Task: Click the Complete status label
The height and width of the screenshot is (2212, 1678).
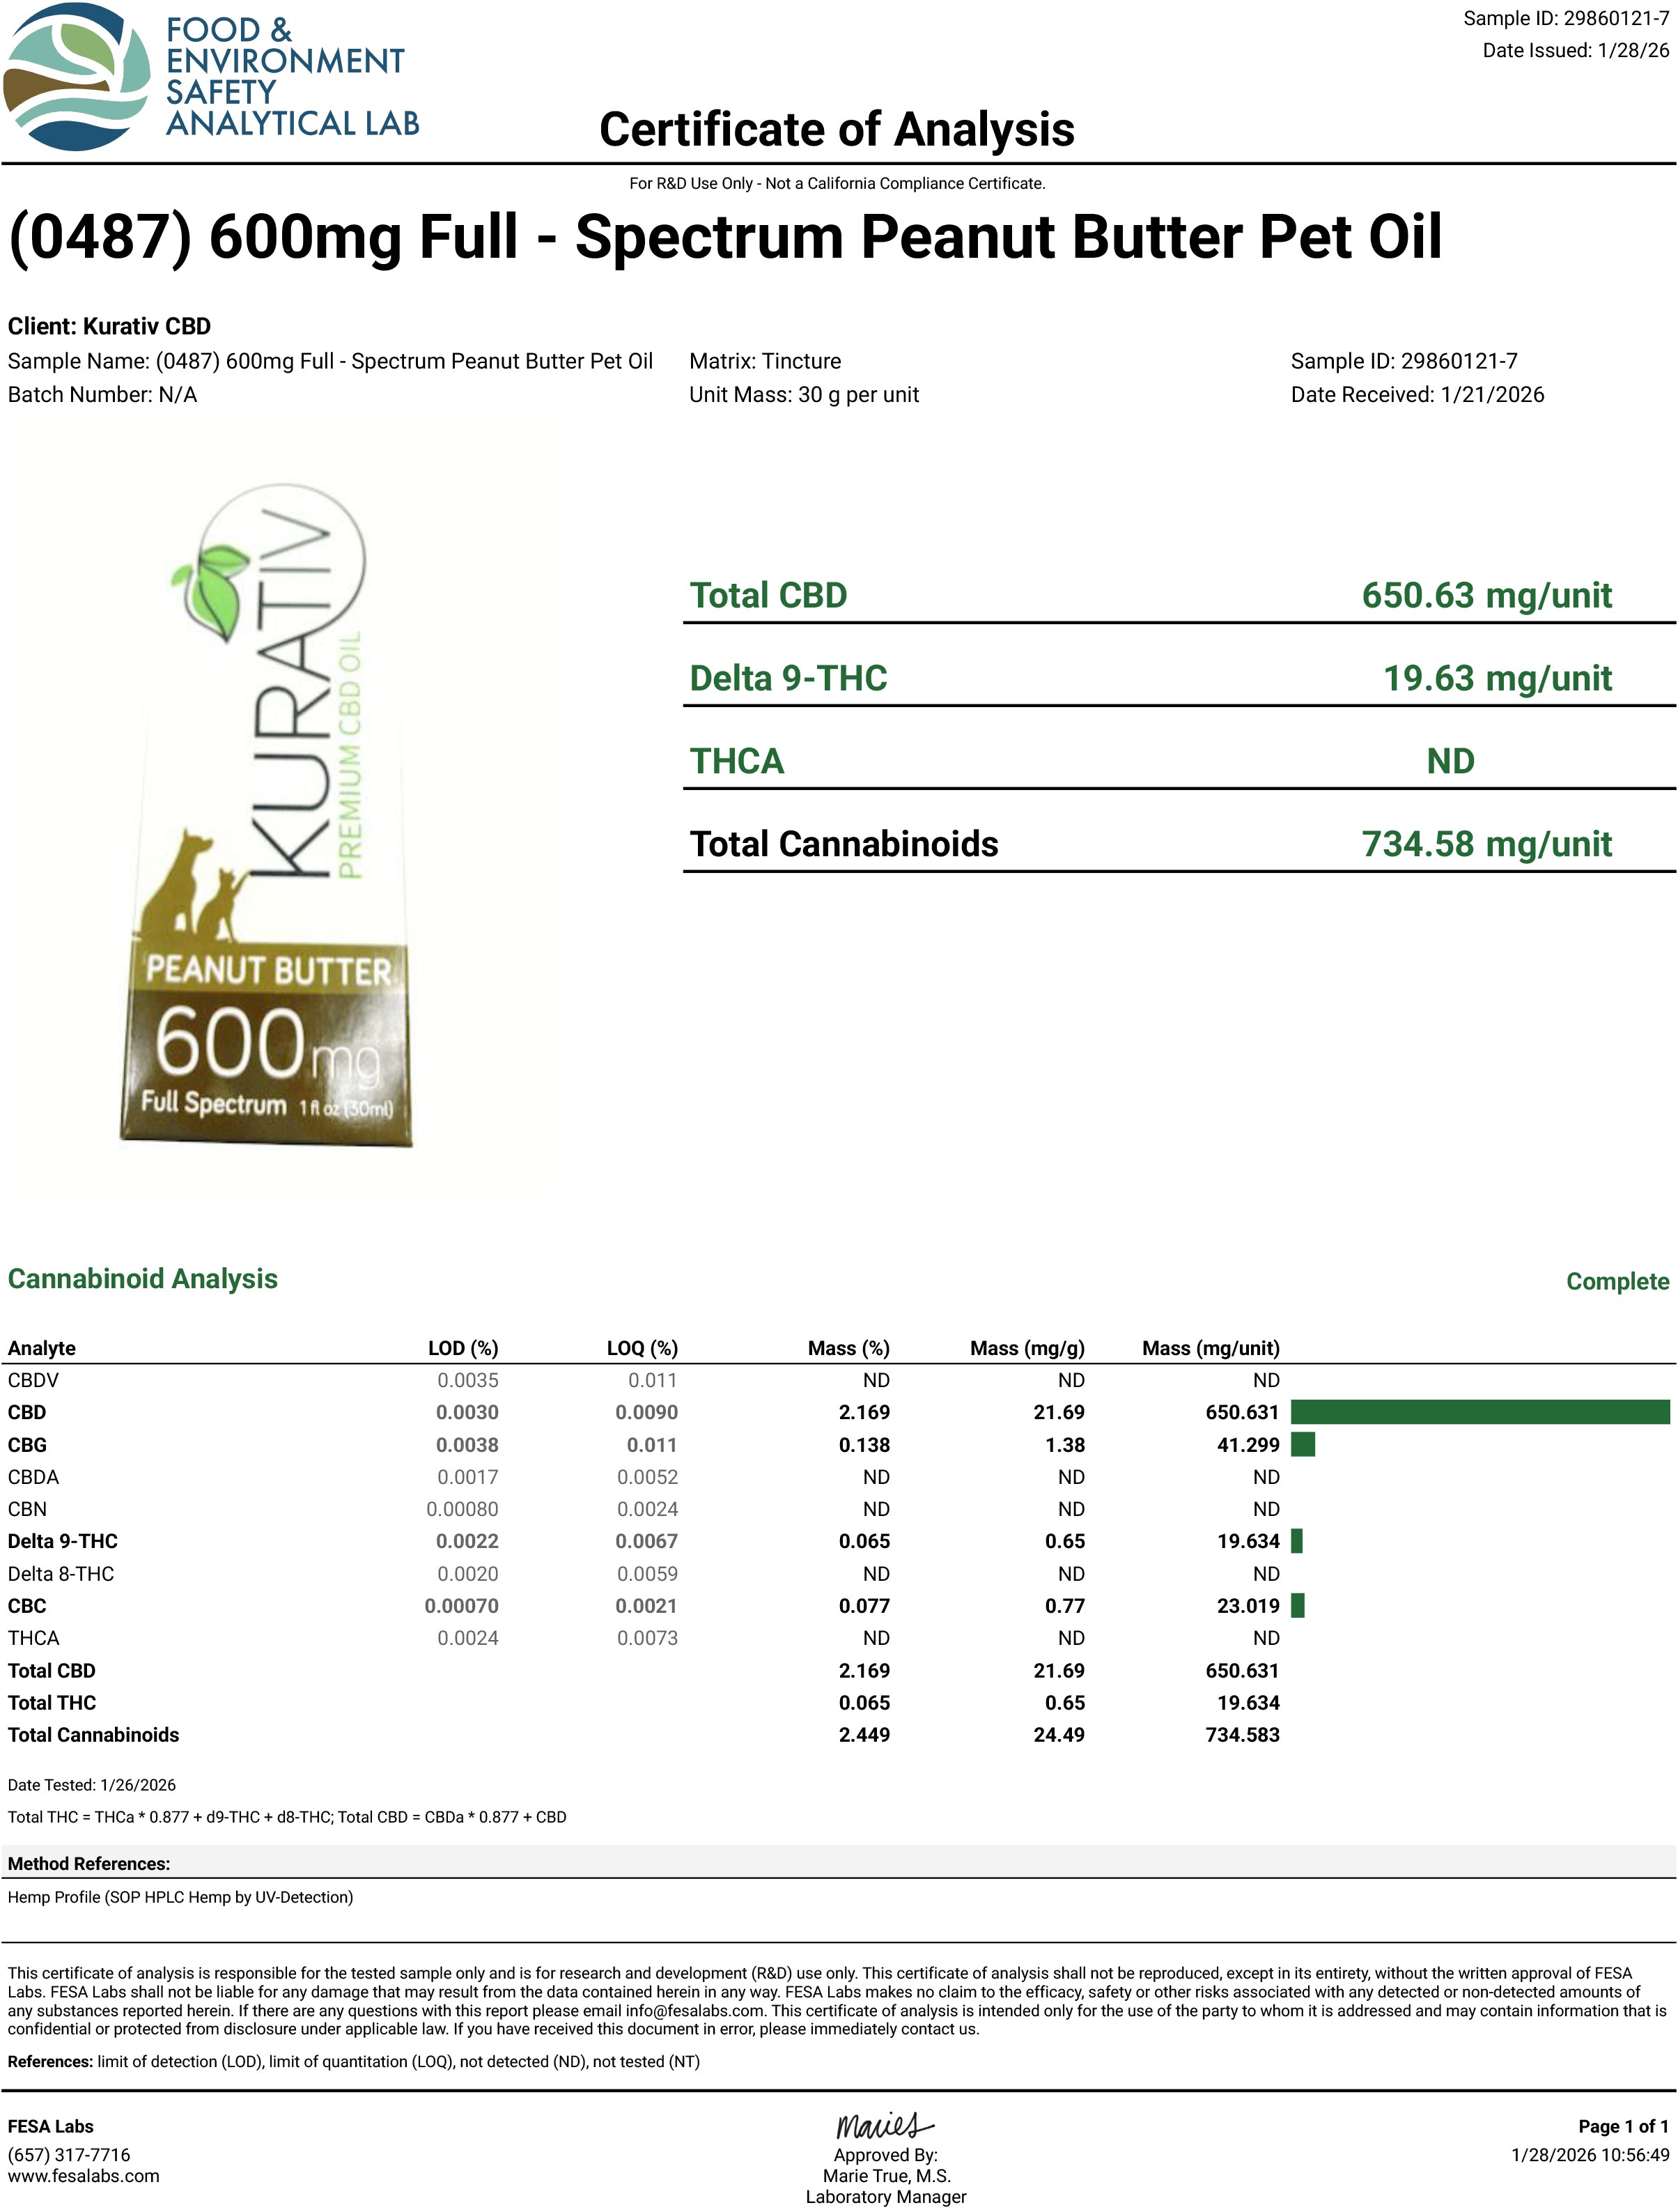Action: point(1616,1281)
